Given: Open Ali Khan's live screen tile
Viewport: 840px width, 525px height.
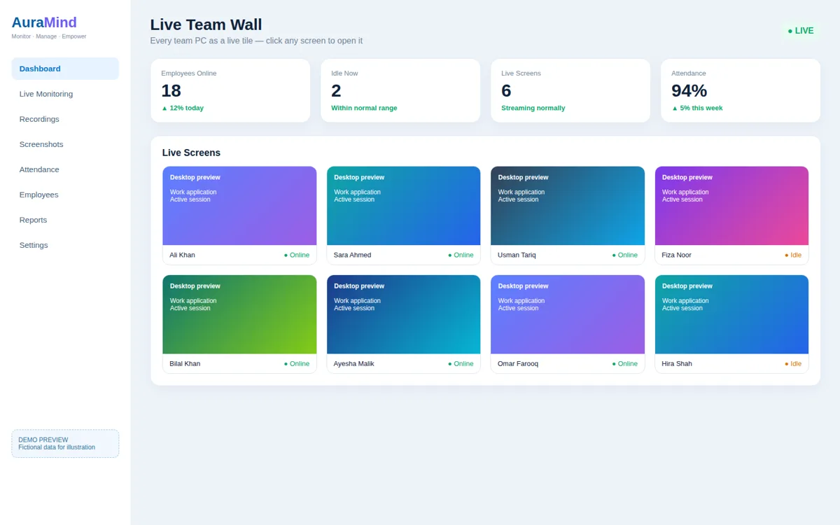Looking at the screenshot, I should point(239,216).
